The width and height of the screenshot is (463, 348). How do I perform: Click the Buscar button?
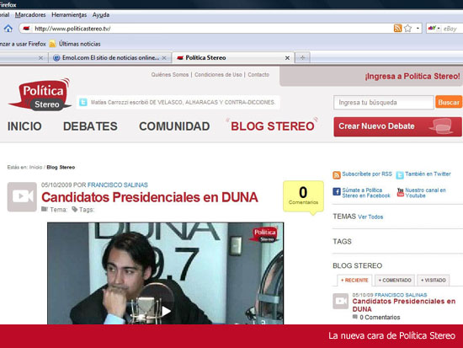(449, 102)
